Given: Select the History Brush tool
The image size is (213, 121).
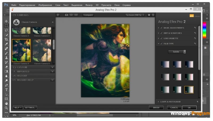Looking at the screenshot, I should [6, 62].
